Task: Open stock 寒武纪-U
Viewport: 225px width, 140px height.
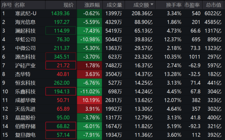Action: [x=26, y=13]
